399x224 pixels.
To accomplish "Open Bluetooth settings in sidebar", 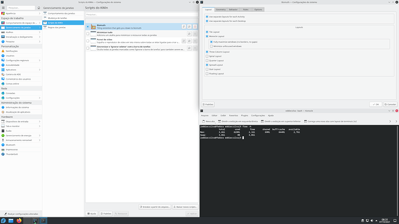I will pos(21,145).
